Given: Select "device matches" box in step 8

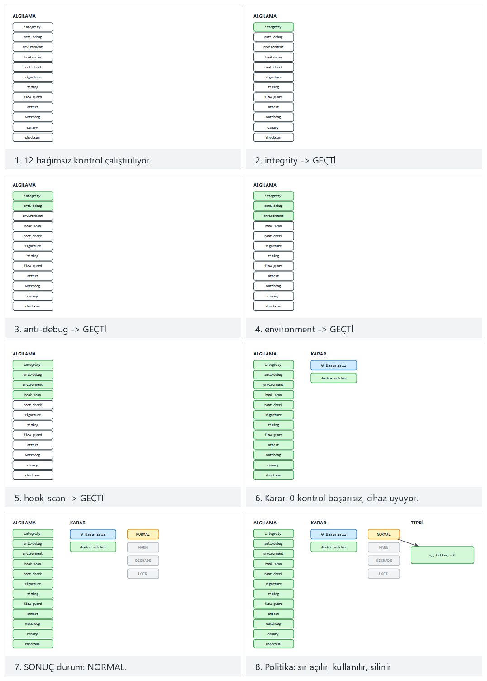Looking at the screenshot, I should pos(334,547).
